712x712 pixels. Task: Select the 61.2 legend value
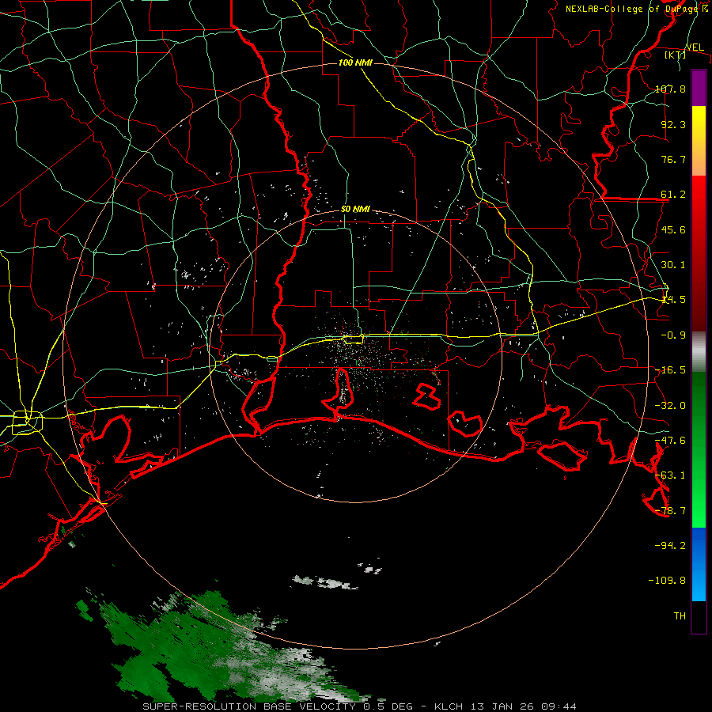pos(673,195)
